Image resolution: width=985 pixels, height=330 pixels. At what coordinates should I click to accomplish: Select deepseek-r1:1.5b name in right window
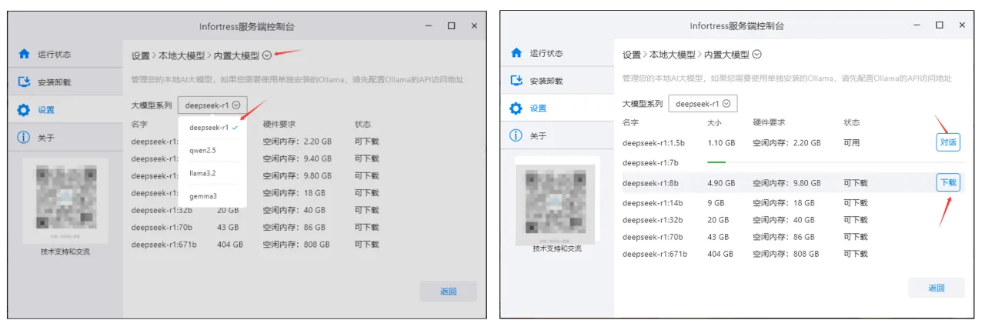pyautogui.click(x=653, y=142)
